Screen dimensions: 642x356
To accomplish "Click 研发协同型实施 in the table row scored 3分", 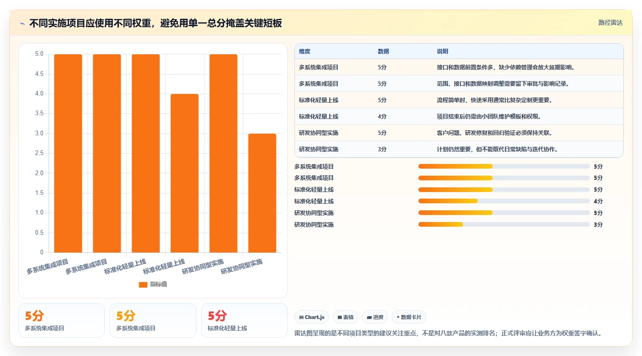I will (319, 149).
